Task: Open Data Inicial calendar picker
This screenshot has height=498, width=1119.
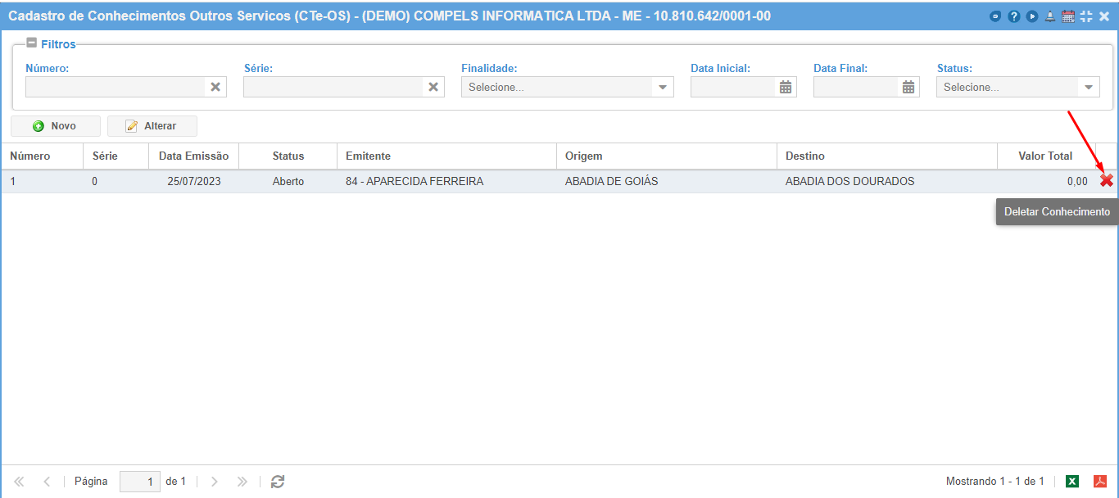Action: [786, 87]
